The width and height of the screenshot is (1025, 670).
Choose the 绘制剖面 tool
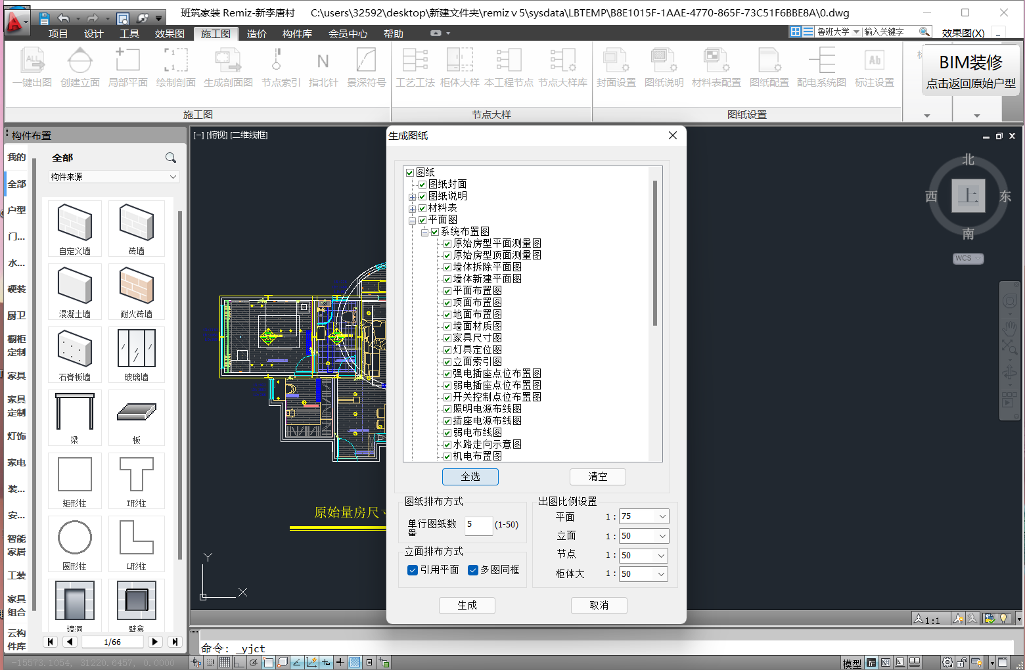click(175, 68)
